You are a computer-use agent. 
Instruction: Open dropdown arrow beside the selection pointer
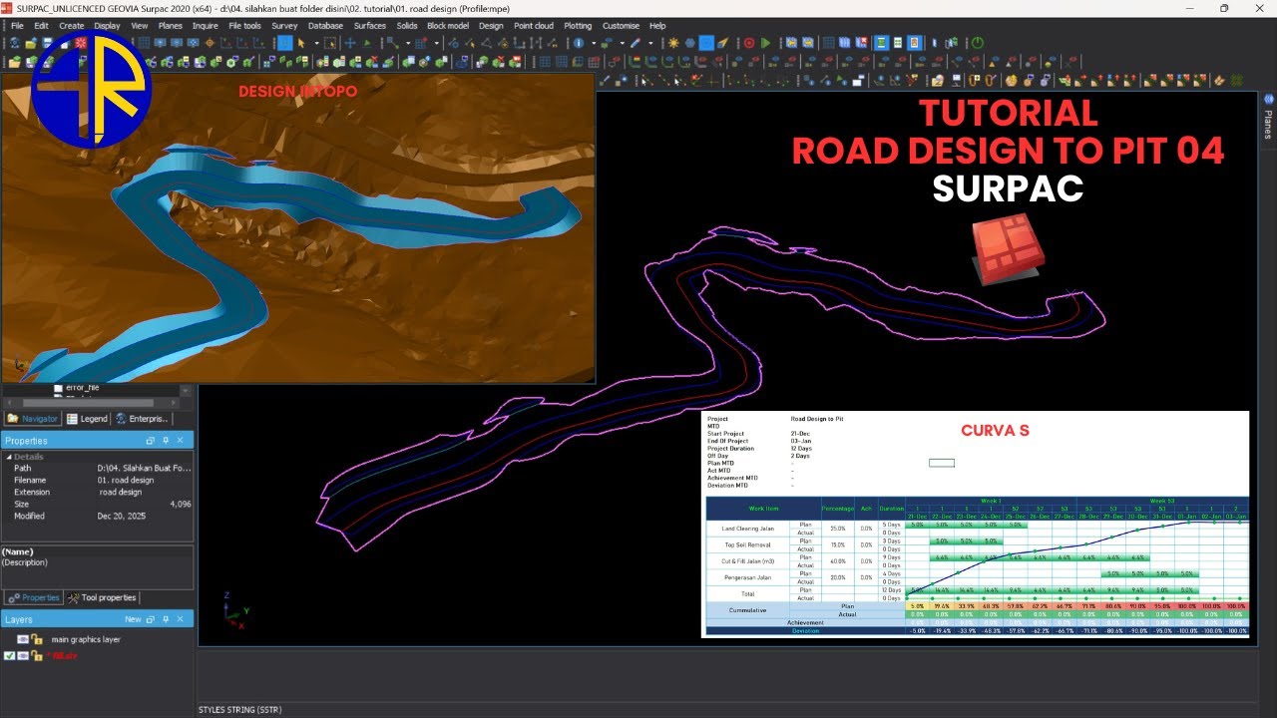(316, 43)
